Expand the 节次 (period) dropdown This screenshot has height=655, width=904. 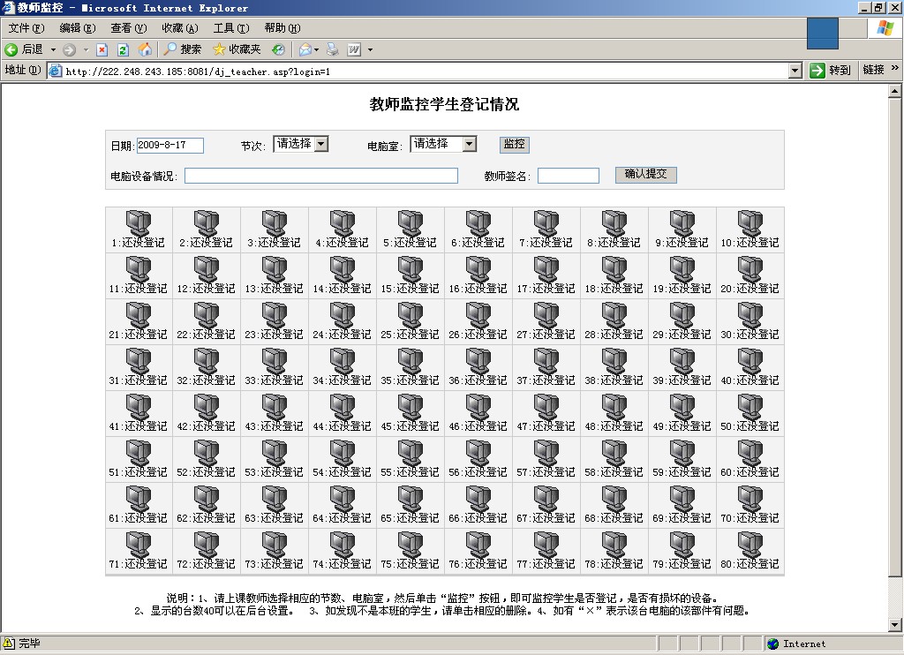coord(321,144)
